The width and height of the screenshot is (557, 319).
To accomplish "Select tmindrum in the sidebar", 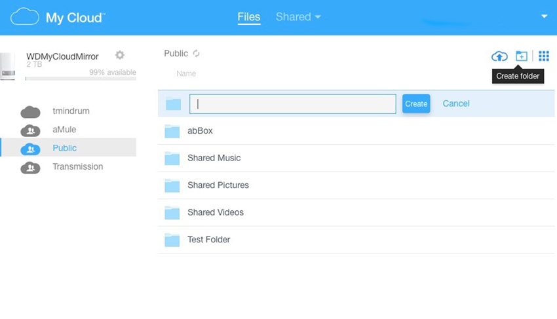I will 71,111.
